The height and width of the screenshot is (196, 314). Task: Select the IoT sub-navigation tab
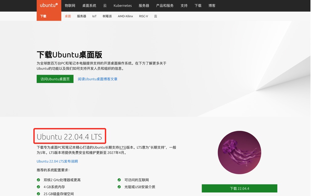pos(94,16)
